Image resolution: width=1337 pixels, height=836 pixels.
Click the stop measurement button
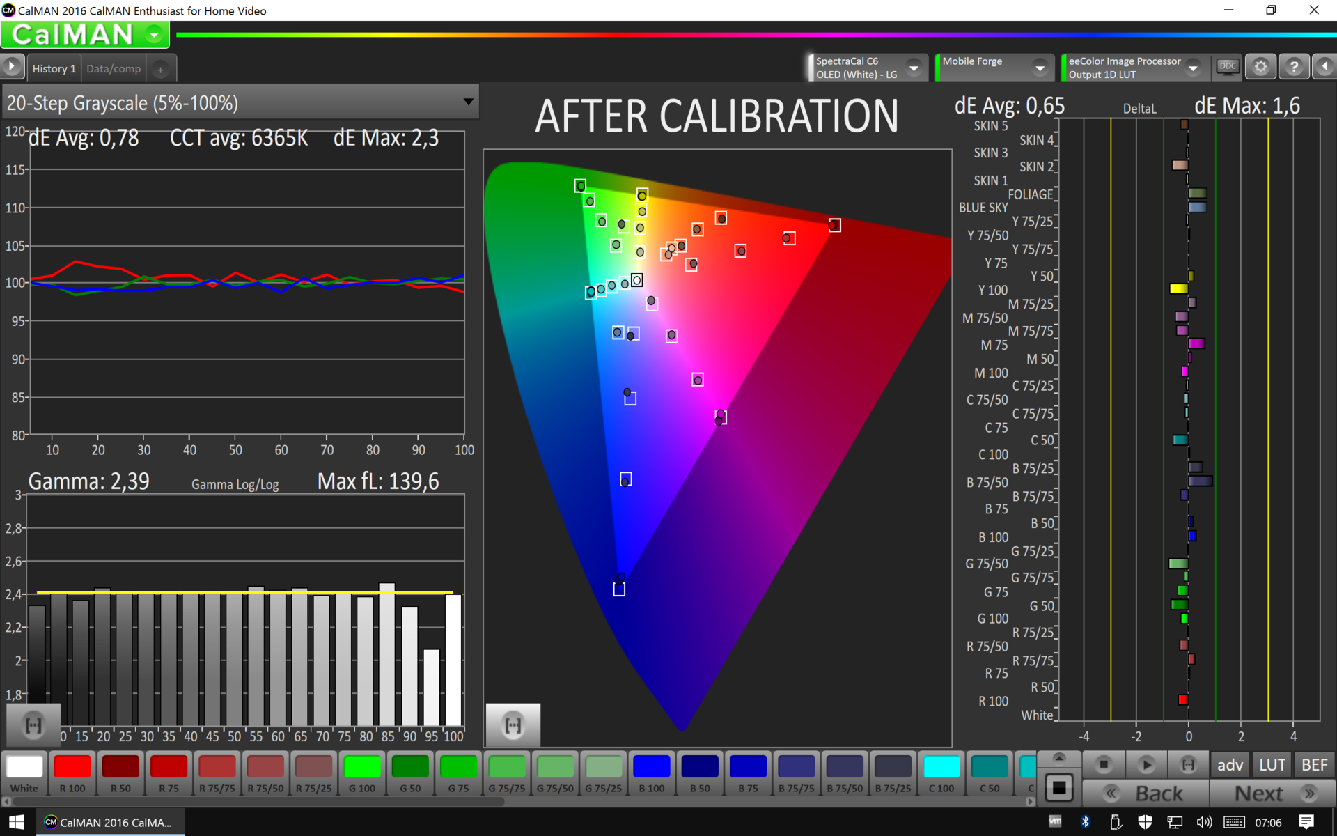1104,764
